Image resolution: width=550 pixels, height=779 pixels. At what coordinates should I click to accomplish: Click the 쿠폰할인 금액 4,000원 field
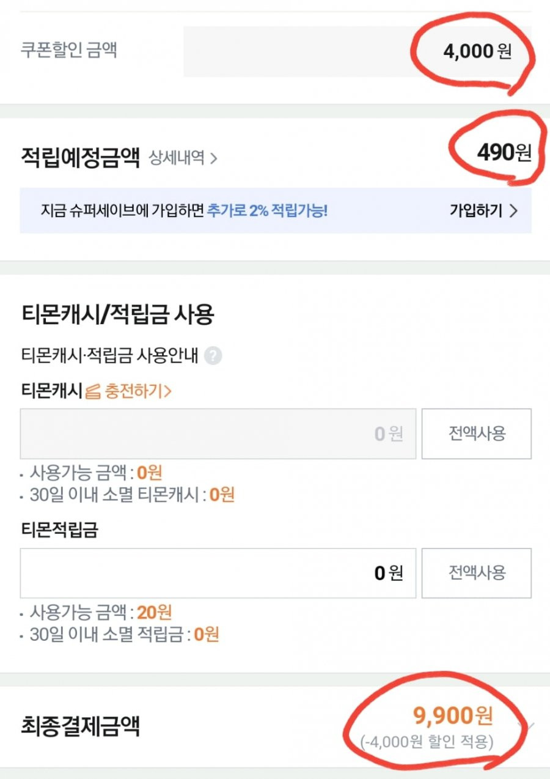(358, 51)
